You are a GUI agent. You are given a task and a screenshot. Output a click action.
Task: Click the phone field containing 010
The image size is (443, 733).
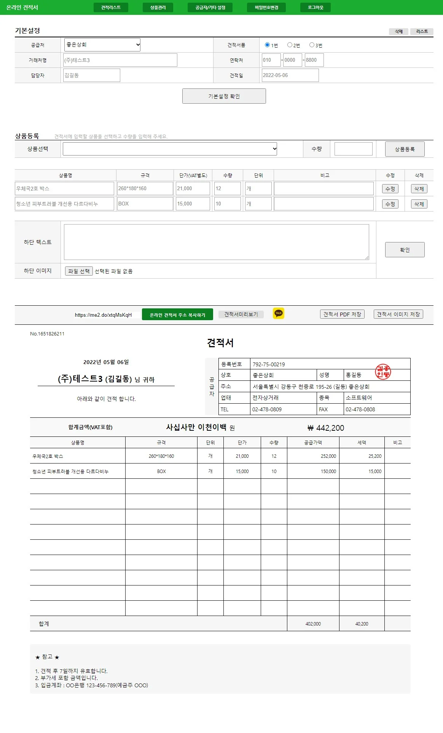coord(271,60)
